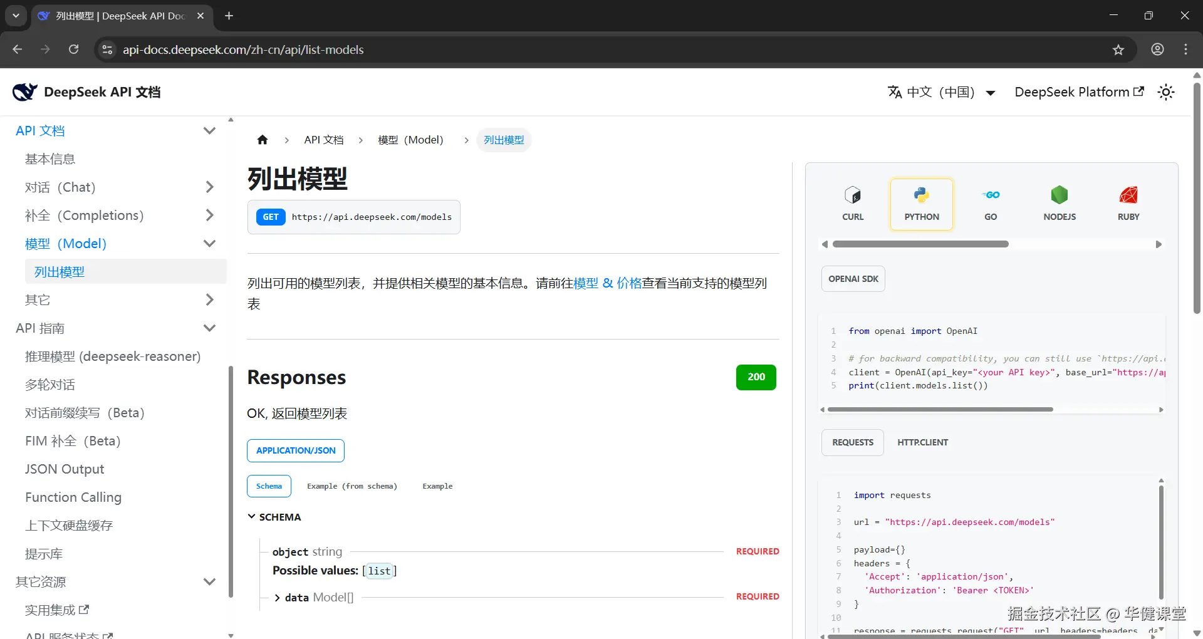Follow the 模型 & 价格 link

pos(608,283)
